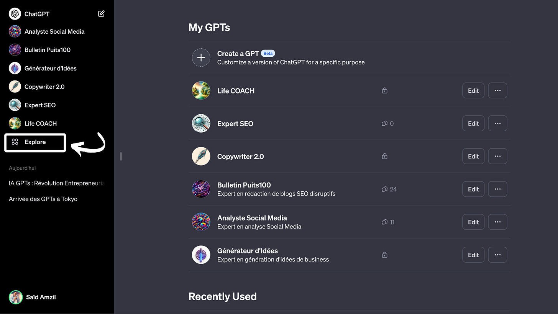
Task: Click Expert SEO thumbnail in My GPTs list
Action: click(x=201, y=123)
